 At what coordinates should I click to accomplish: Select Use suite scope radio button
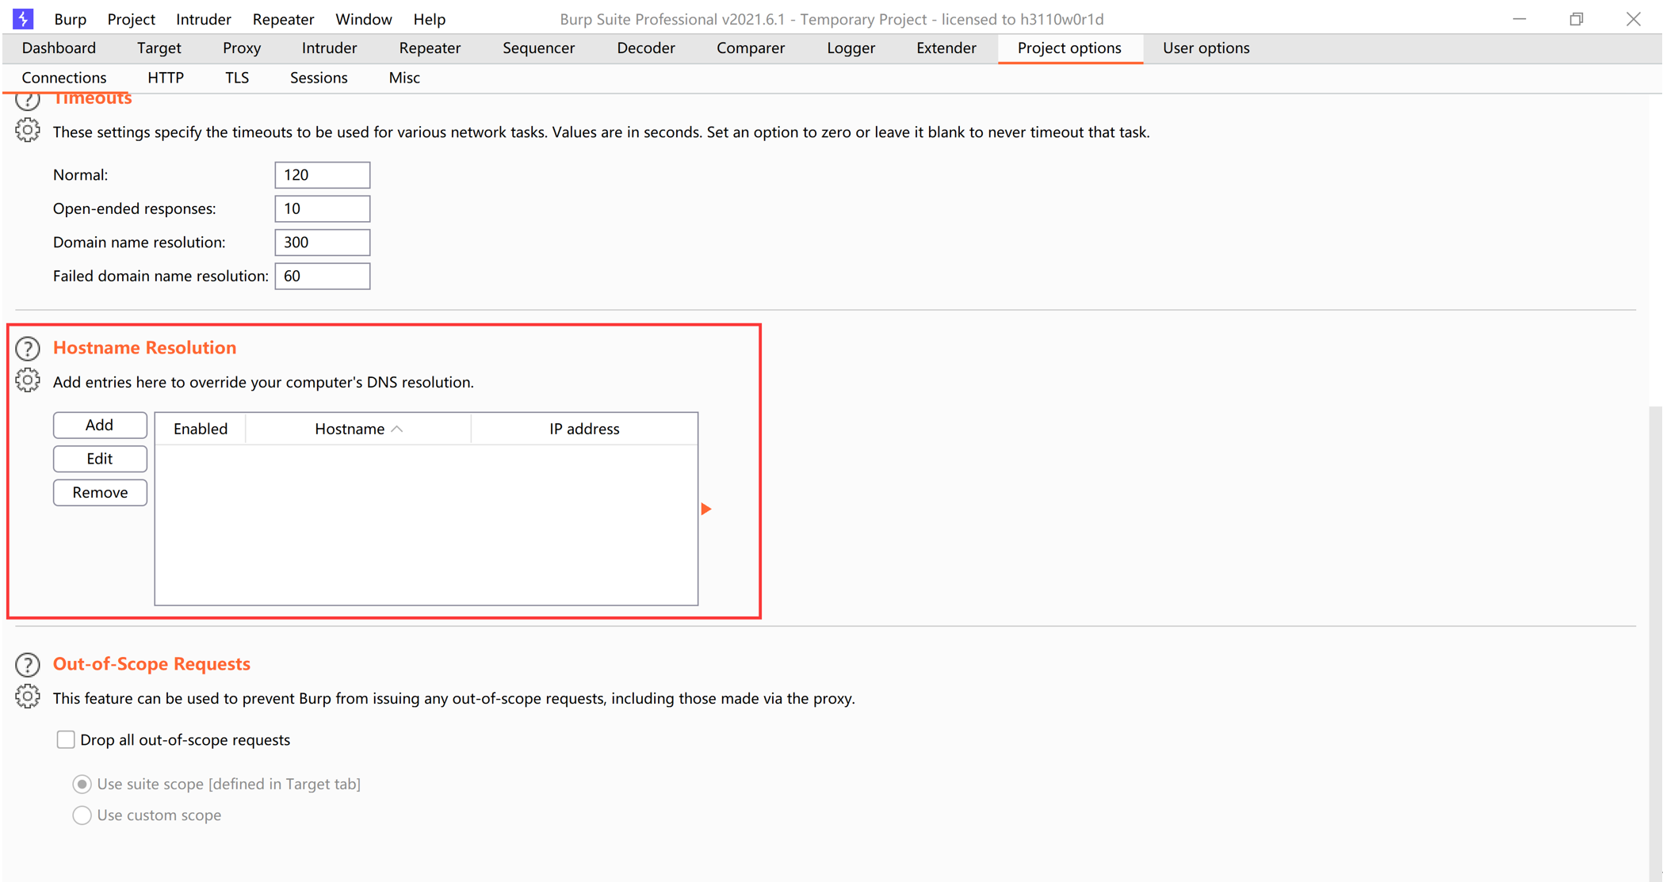coord(82,784)
